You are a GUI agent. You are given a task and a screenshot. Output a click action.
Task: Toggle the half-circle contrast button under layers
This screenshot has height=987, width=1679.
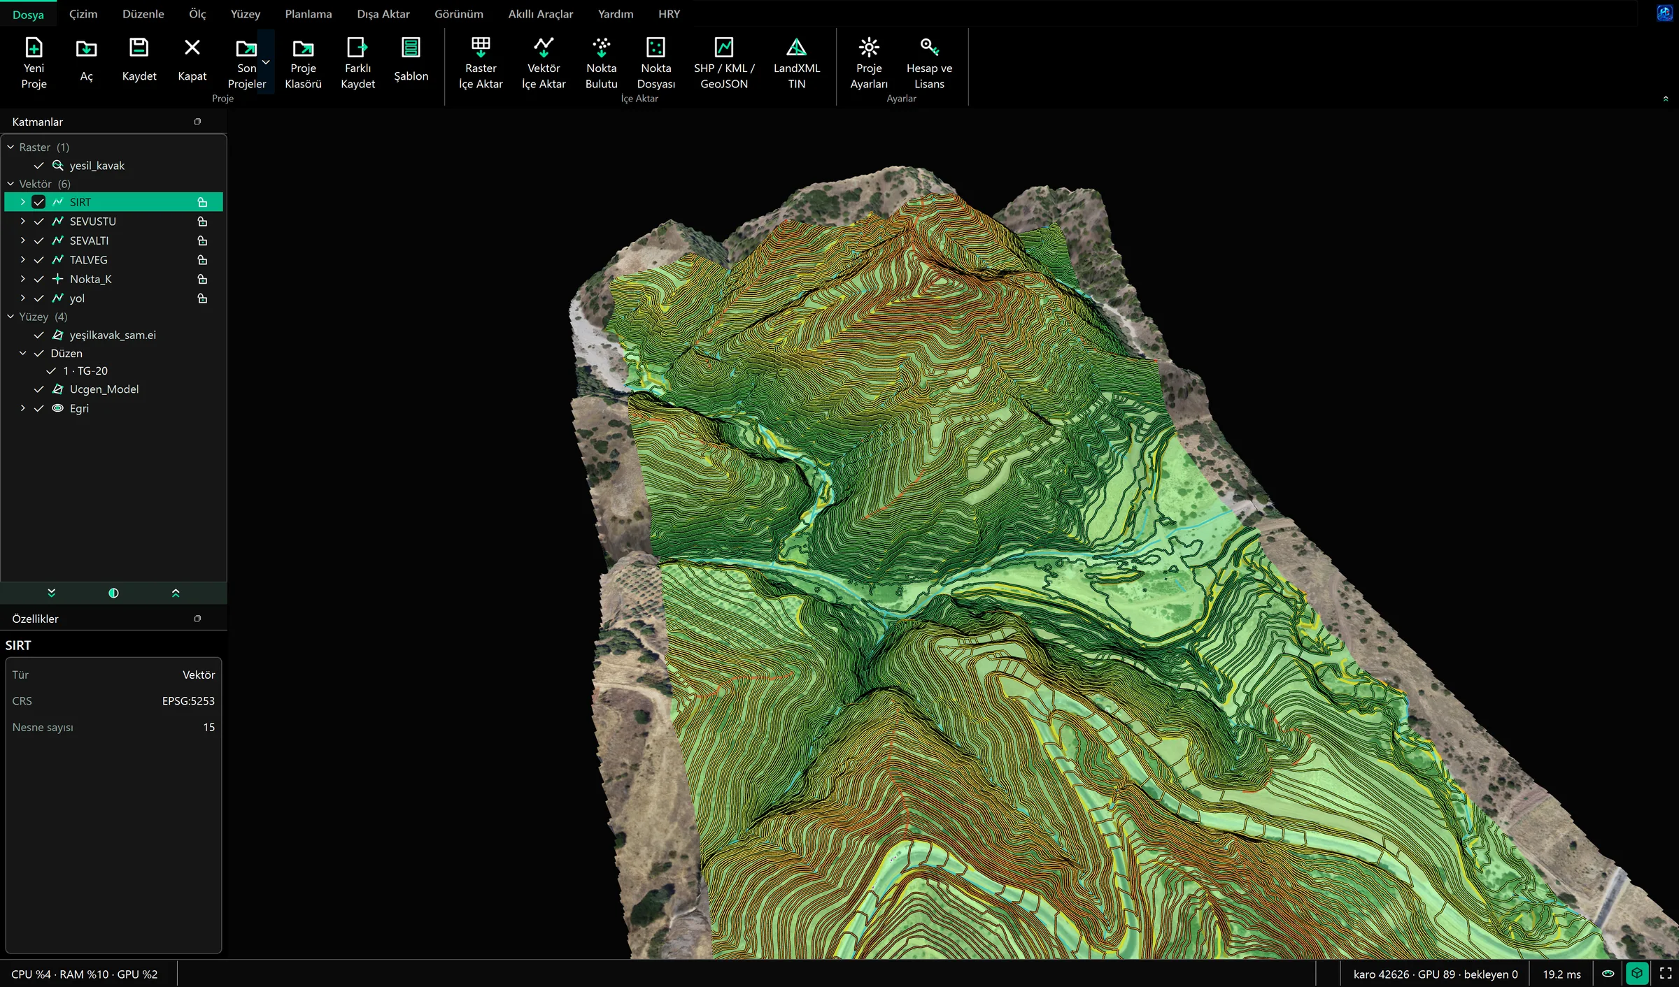click(x=113, y=593)
